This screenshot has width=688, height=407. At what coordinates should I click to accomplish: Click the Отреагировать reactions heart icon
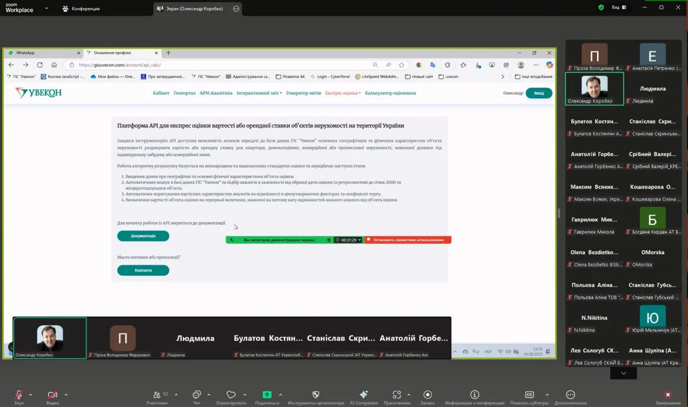coord(231,395)
